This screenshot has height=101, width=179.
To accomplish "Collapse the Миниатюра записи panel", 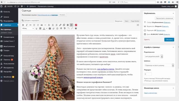I will [173, 88].
